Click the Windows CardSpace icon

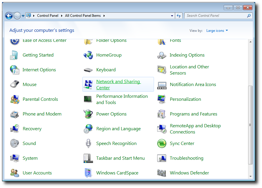pyautogui.click(x=88, y=173)
